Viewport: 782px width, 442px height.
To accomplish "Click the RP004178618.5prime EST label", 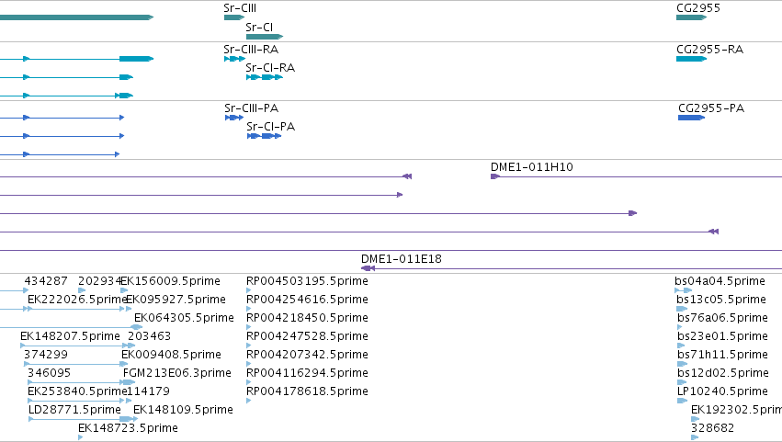I will point(307,391).
